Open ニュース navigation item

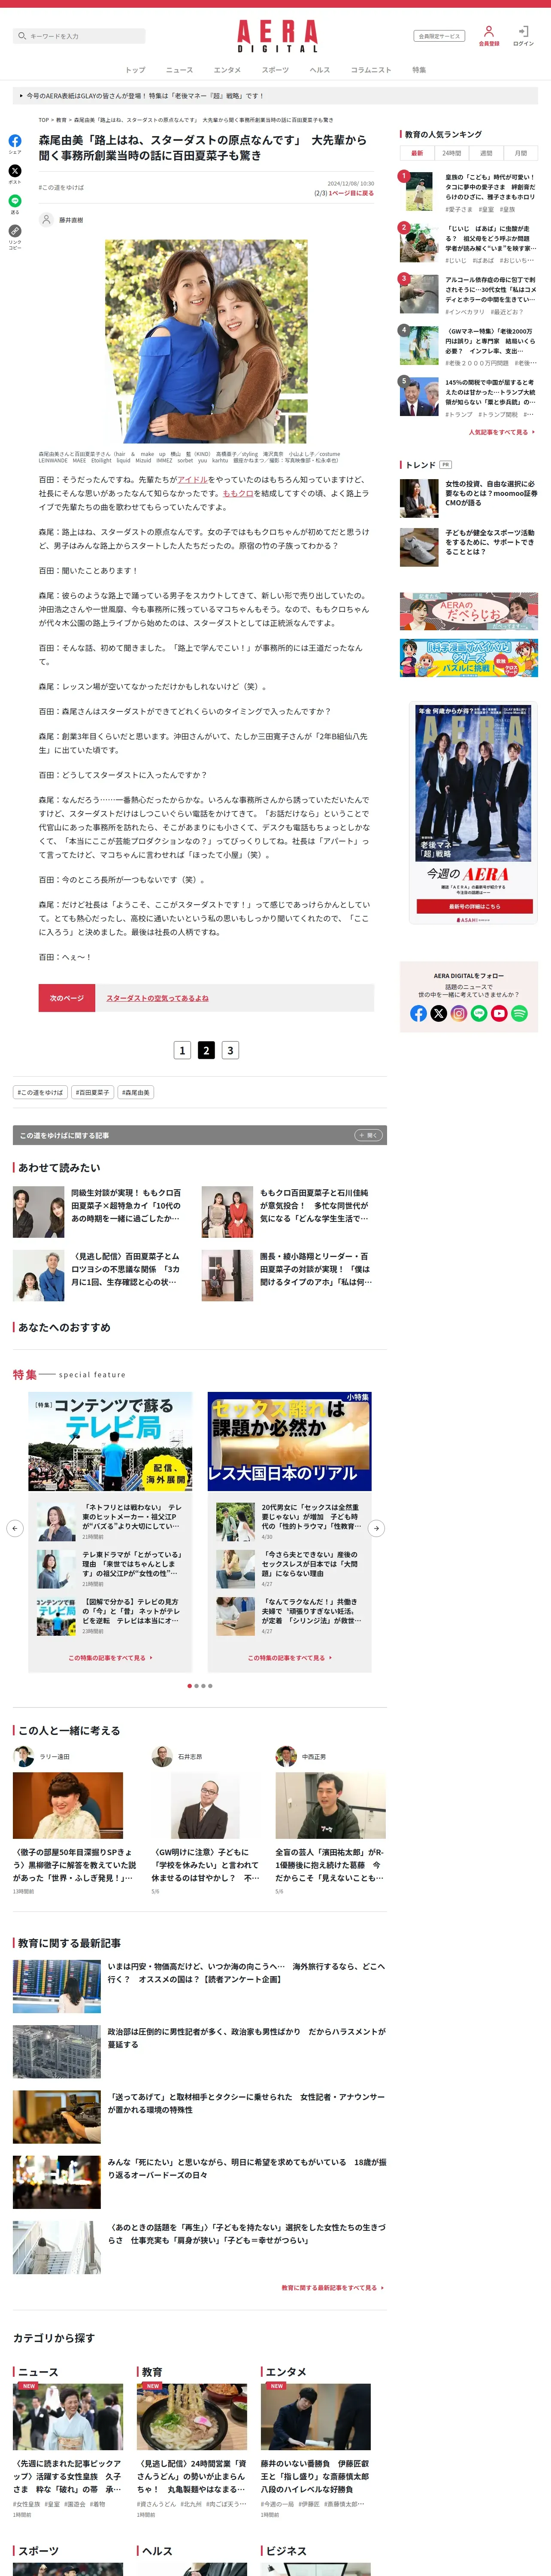tap(179, 70)
